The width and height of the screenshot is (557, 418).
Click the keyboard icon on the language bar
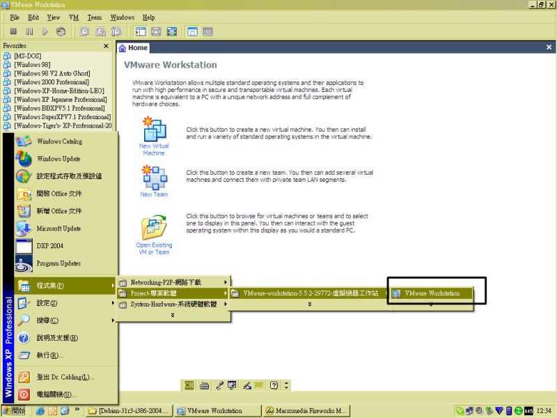tap(204, 385)
